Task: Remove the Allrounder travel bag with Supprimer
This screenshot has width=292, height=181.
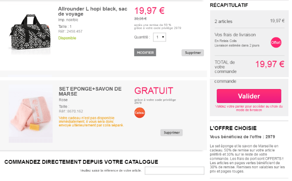Action: coord(192,53)
